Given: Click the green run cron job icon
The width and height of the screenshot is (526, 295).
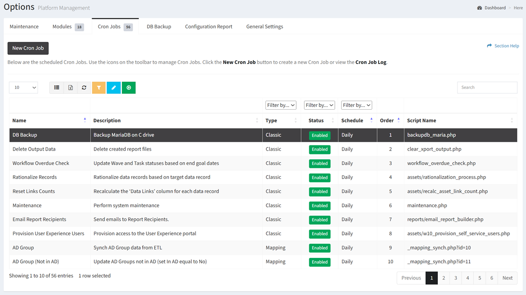Looking at the screenshot, I should click(x=129, y=88).
